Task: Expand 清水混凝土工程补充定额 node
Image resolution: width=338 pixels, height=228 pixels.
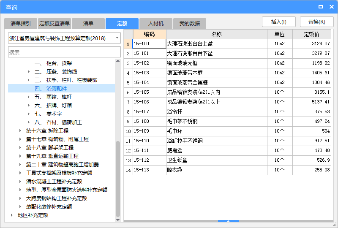Action: point(20,181)
